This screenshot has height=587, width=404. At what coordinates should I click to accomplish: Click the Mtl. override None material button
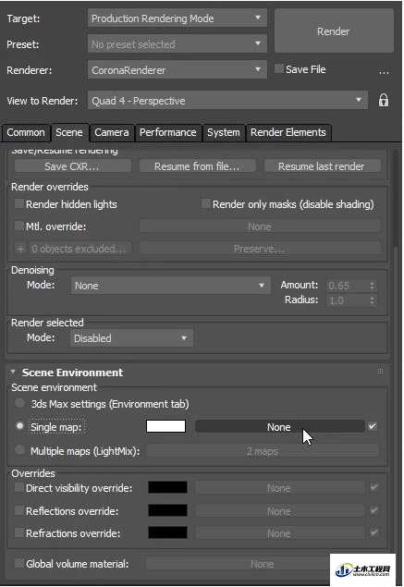[260, 226]
